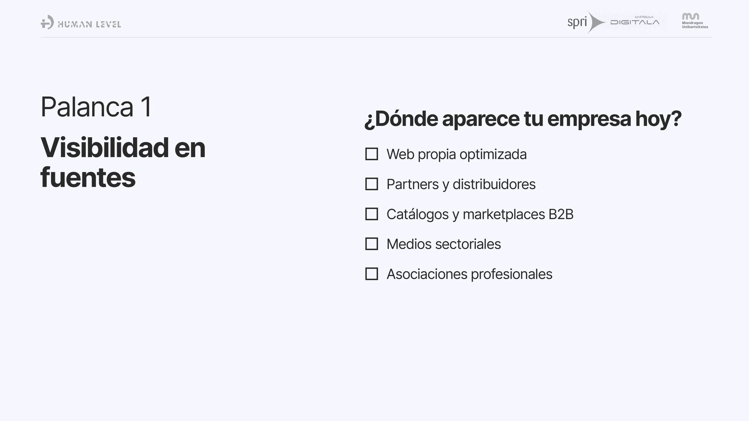Check the 'Web propia optimizada' checkbox
Viewport: 749px width, 421px height.
coord(371,154)
